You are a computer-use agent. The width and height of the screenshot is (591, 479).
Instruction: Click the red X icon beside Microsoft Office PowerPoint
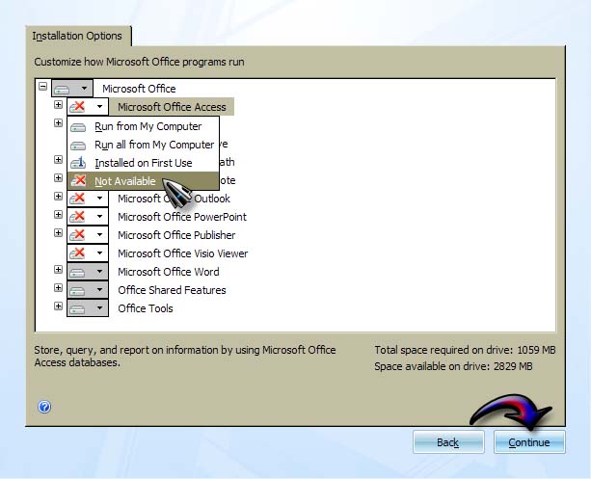(78, 217)
